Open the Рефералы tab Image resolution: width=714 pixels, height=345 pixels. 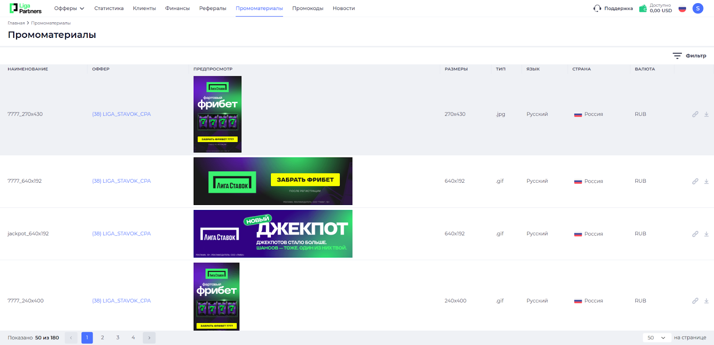[213, 8]
